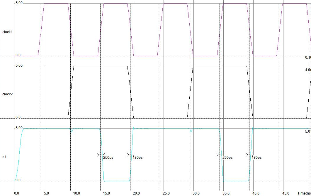311x196 pixels.
Task: Click the 20.0 time axis label
Action: 136,193
